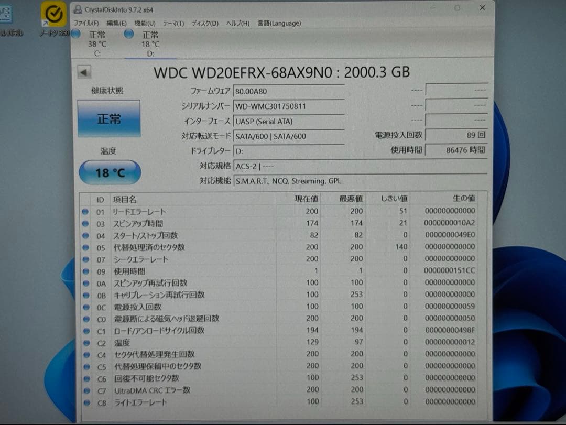Click the D: drive health indicator circle

tap(129, 34)
